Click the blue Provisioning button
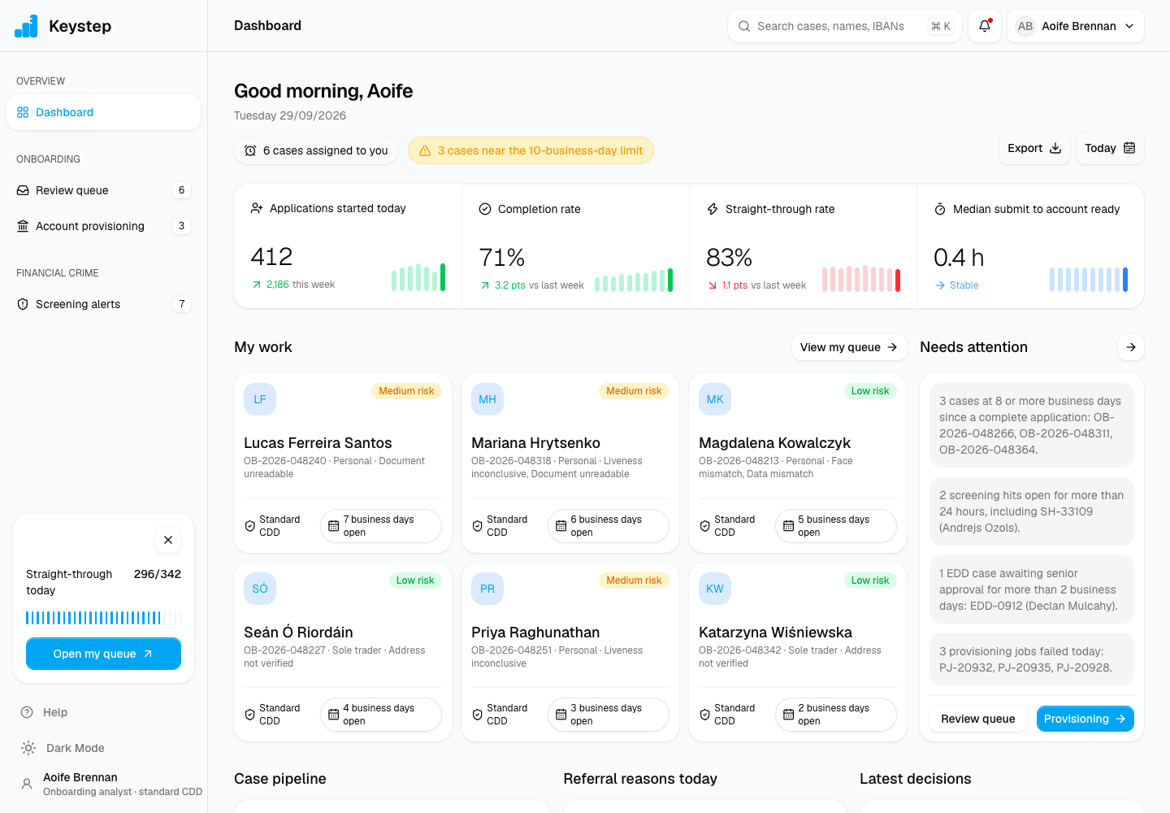Viewport: 1170px width, 813px height. tap(1085, 719)
